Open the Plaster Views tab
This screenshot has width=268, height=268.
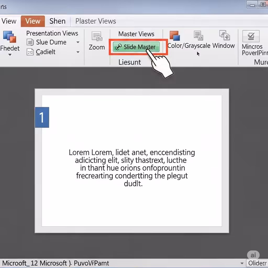[x=96, y=21]
